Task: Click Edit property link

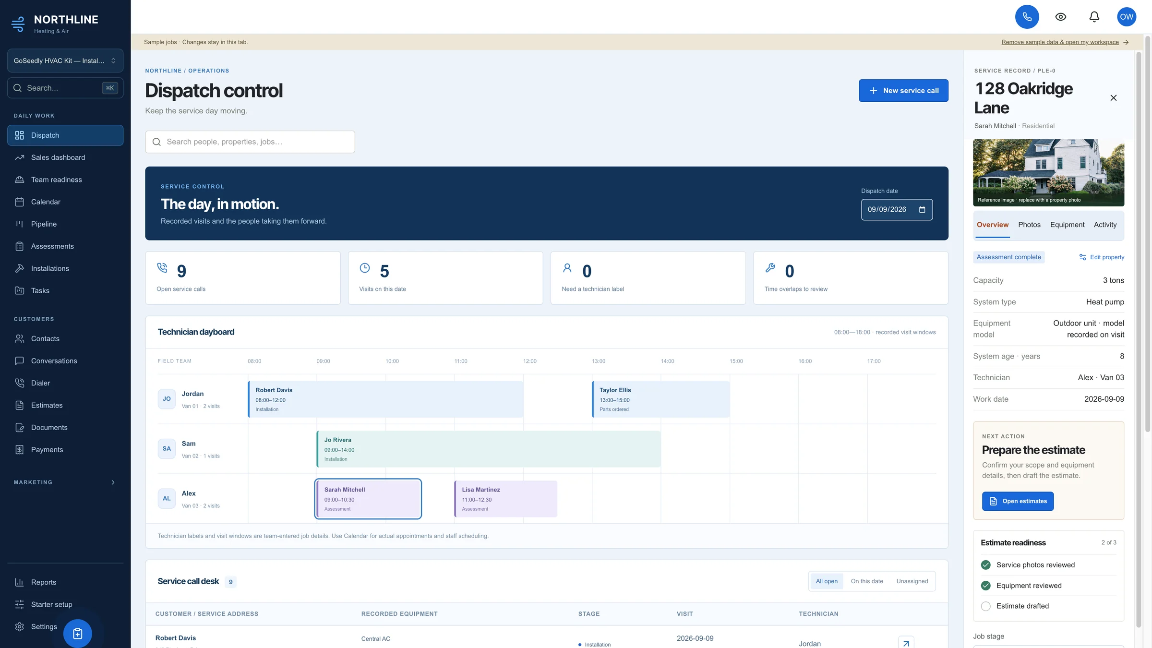Action: click(x=1102, y=257)
